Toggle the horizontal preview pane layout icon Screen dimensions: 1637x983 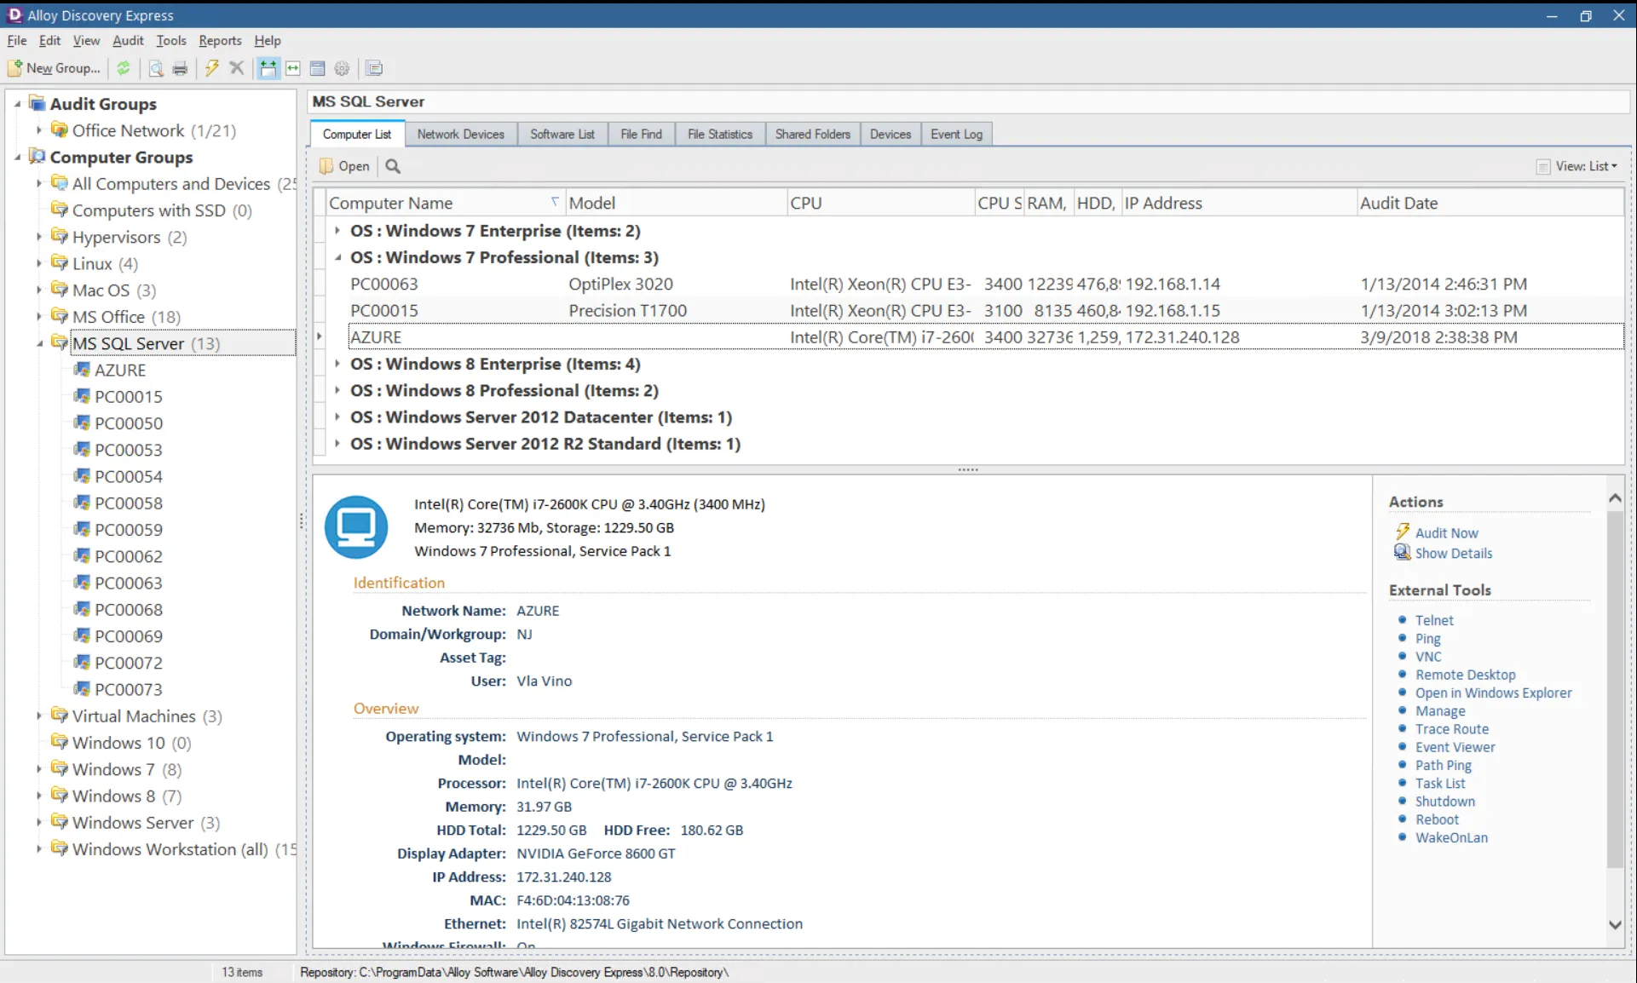click(x=292, y=68)
